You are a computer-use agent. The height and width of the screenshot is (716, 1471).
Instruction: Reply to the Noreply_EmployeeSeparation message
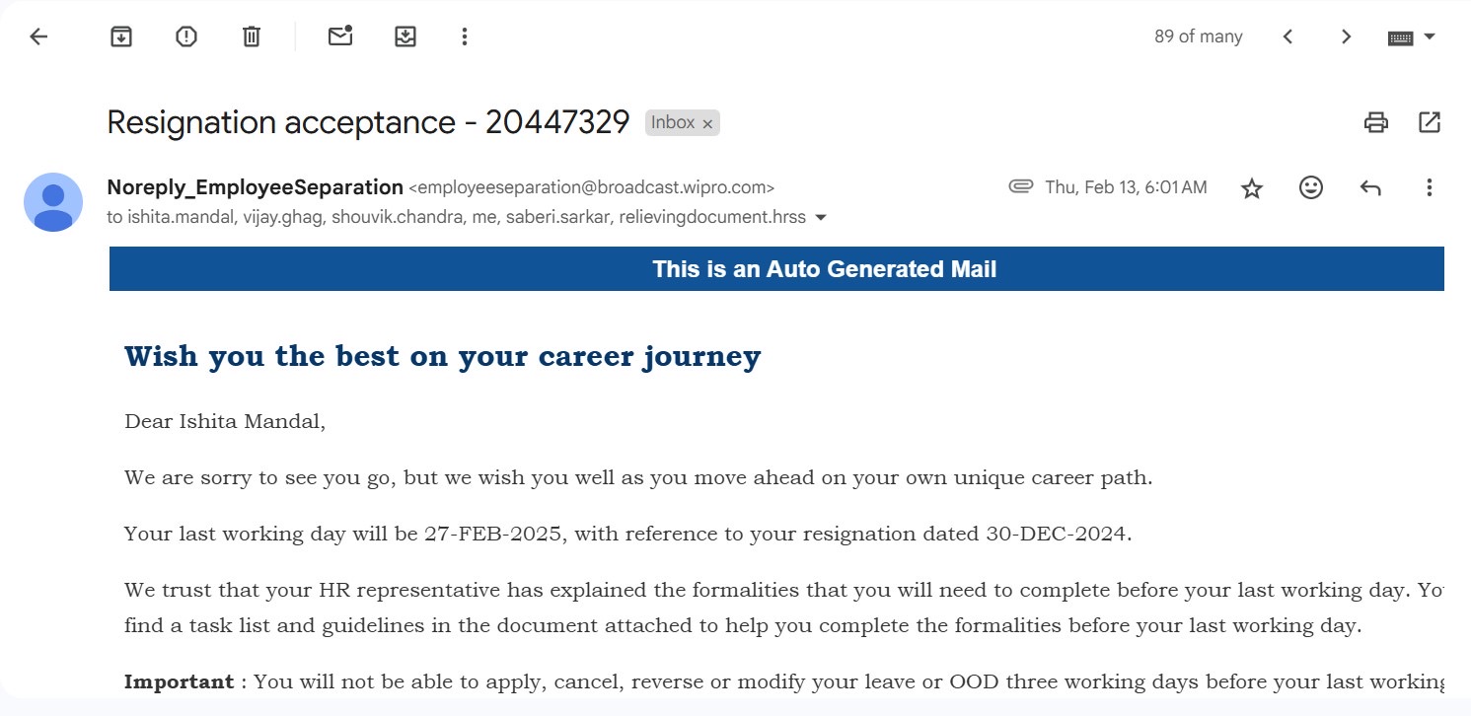(1370, 187)
